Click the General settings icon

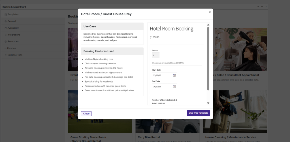coord(6,21)
